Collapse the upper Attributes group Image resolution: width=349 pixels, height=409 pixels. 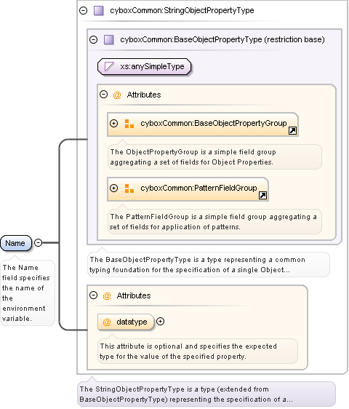[x=103, y=95]
